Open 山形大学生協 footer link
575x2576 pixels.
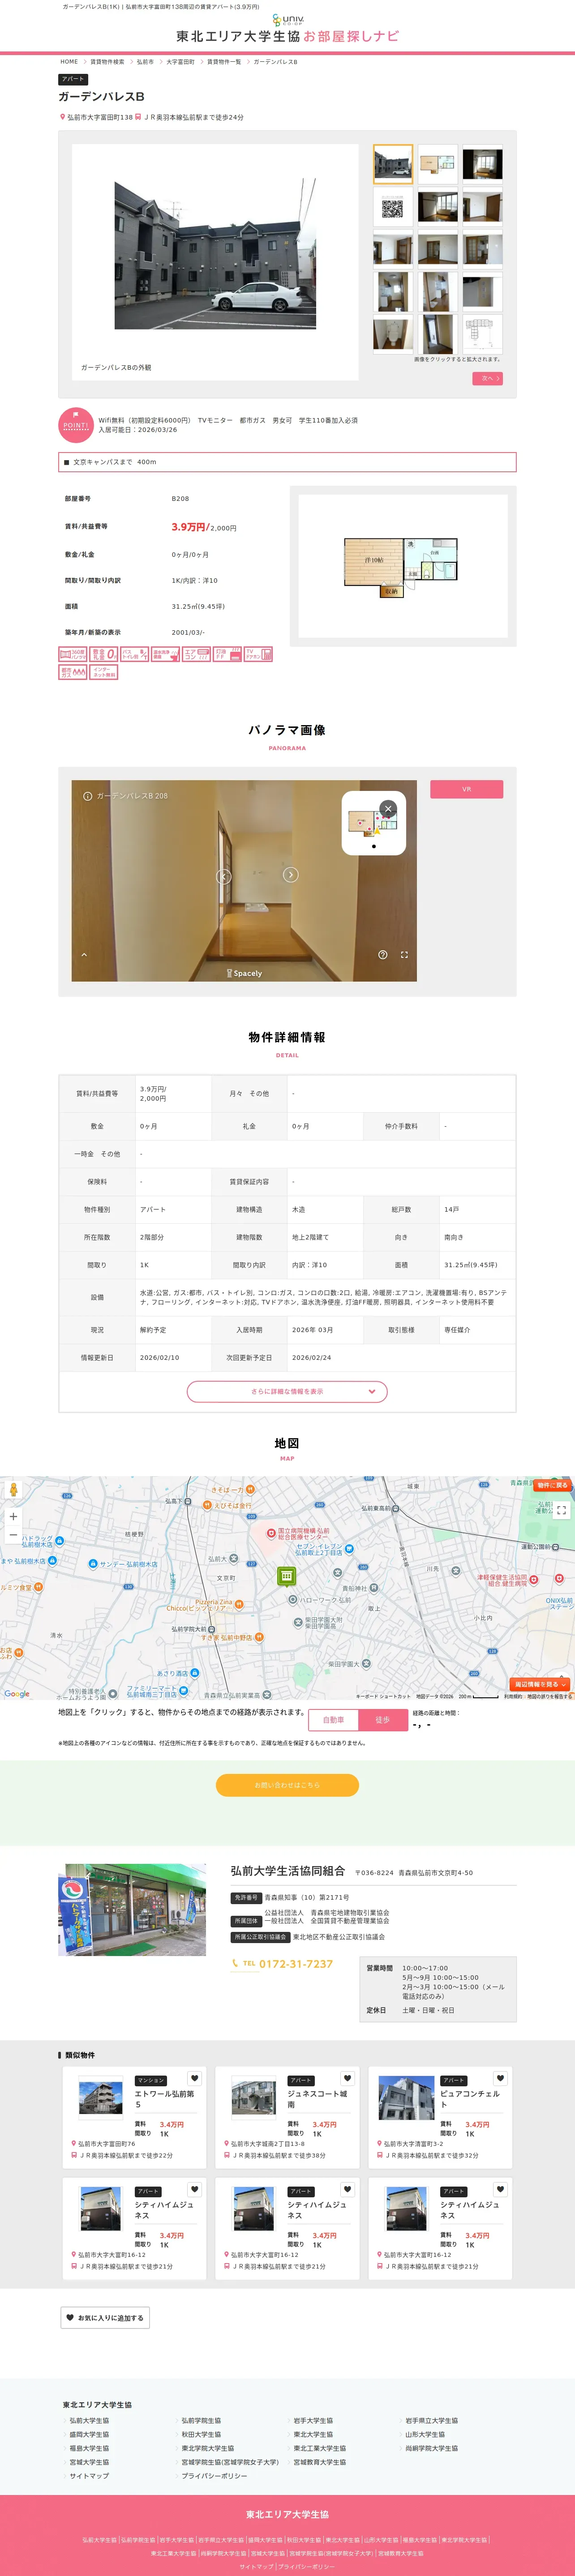point(425,2434)
